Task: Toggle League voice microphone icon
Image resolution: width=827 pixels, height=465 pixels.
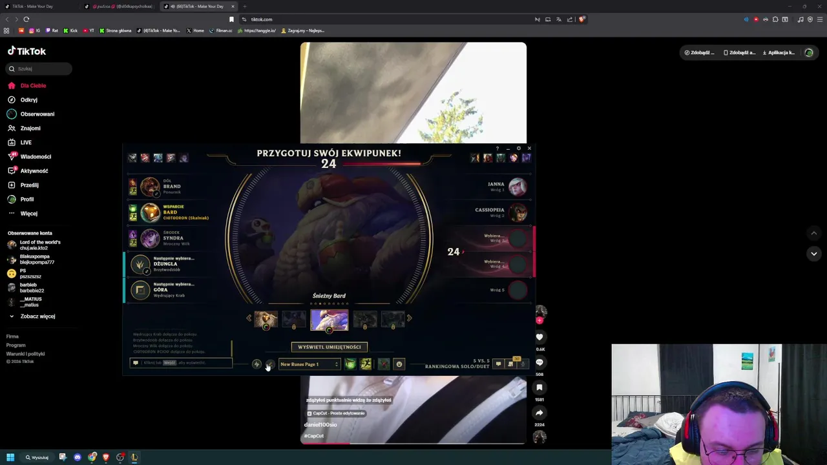Action: 523,364
